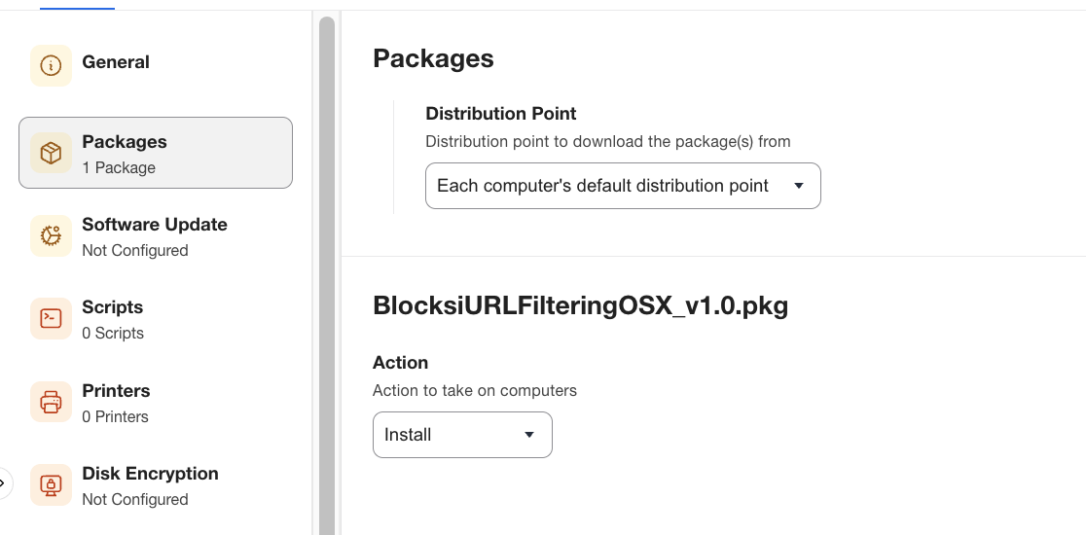This screenshot has height=535, width=1086.
Task: Click the BlocksiURLFilteringOSX_v1.0.pkg heading
Action: (580, 305)
